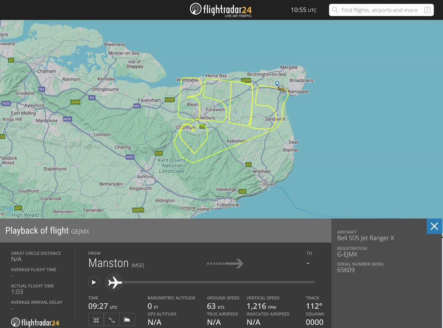Viewport: 443px width, 328px height.
Task: Close the playback panel with the X button
Action: click(x=434, y=226)
